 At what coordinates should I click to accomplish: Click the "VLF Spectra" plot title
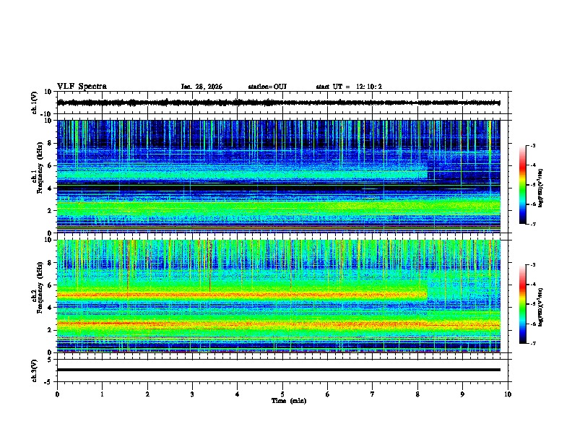point(82,87)
